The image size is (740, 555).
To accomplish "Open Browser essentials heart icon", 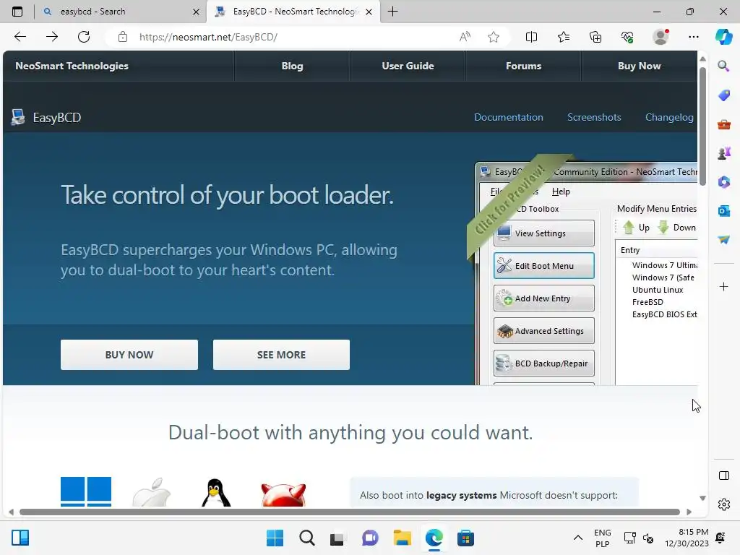I will coord(627,37).
